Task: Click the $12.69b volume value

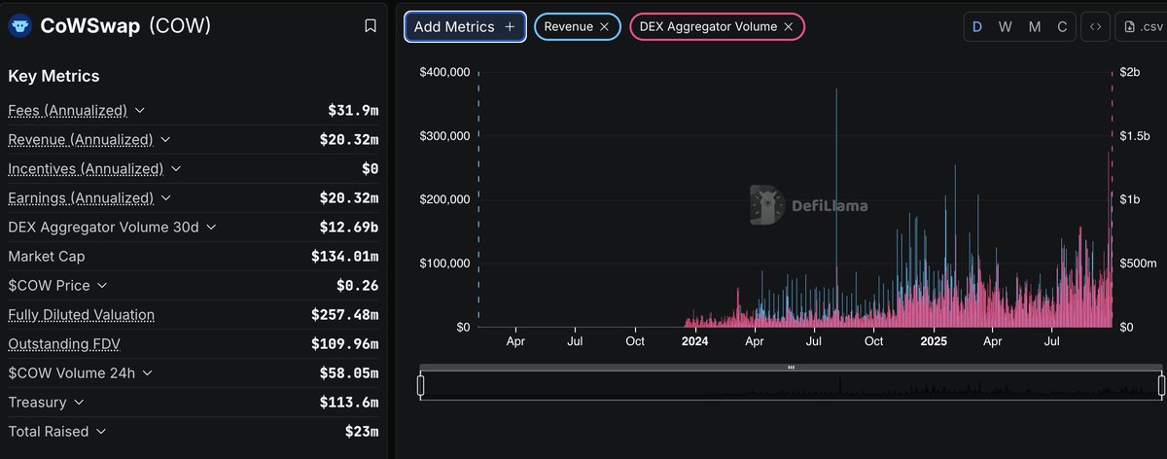Action: (x=349, y=228)
